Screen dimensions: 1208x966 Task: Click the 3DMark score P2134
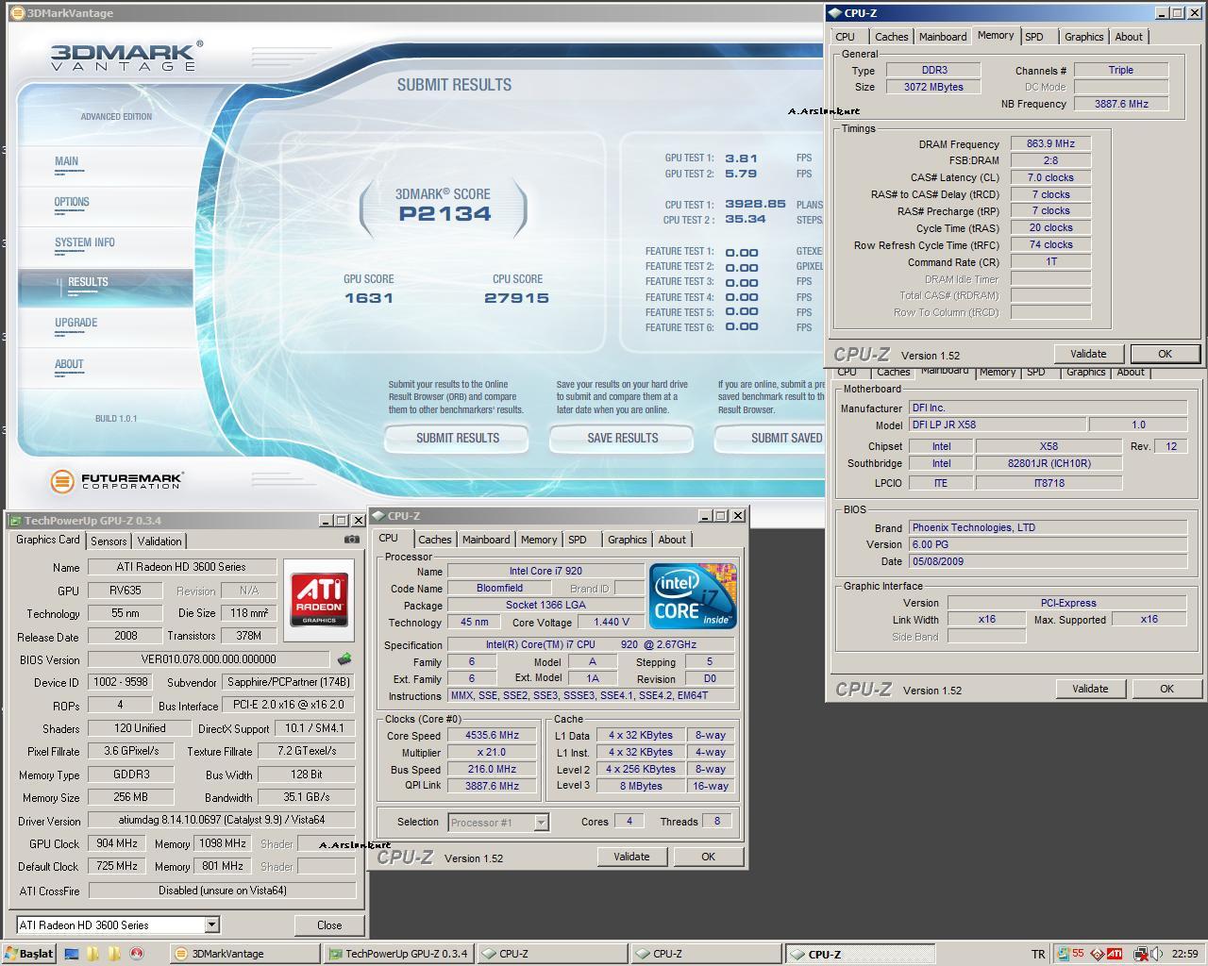(x=445, y=214)
